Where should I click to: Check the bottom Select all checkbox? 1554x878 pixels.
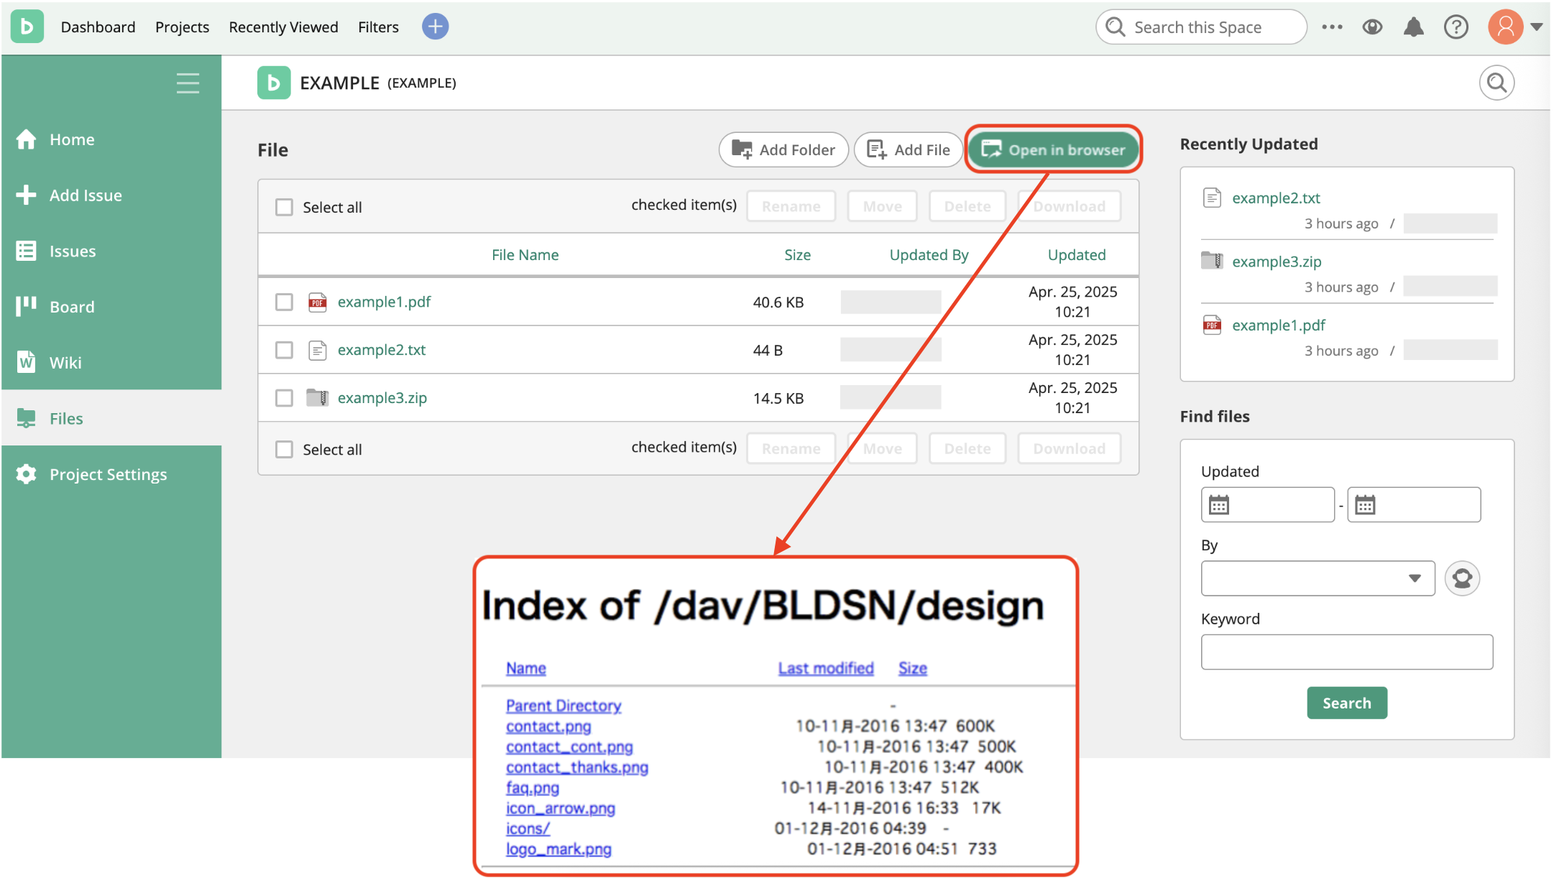click(284, 449)
